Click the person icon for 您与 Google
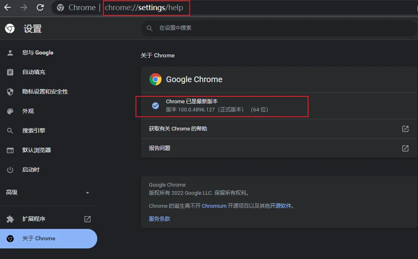The width and height of the screenshot is (418, 259). [10, 53]
